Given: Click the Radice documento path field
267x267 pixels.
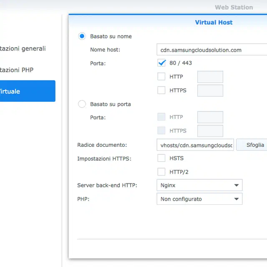Looking at the screenshot, I should click(x=195, y=145).
